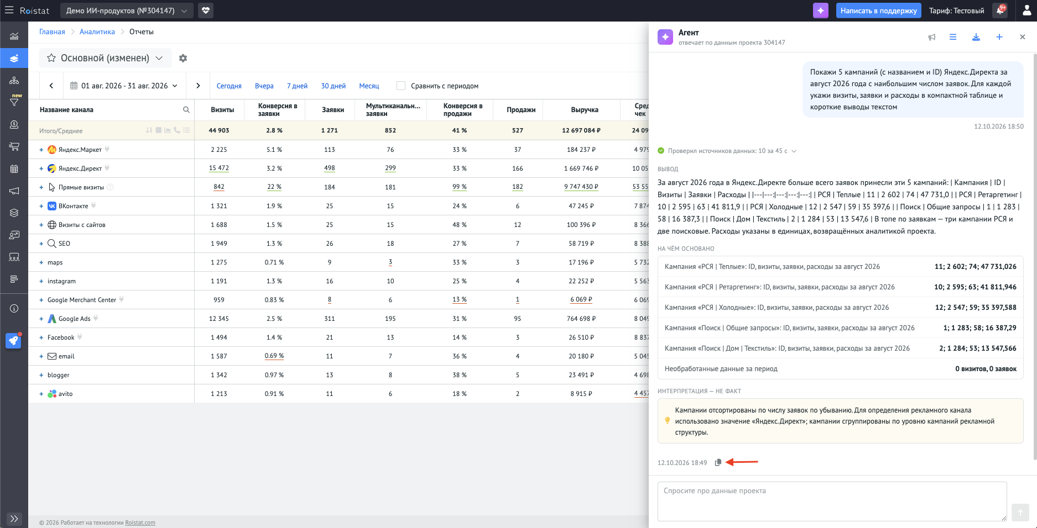Select the Месяц period
This screenshot has width=1037, height=528.
[x=369, y=86]
